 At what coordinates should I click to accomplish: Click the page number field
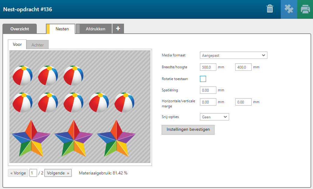pos(33,173)
